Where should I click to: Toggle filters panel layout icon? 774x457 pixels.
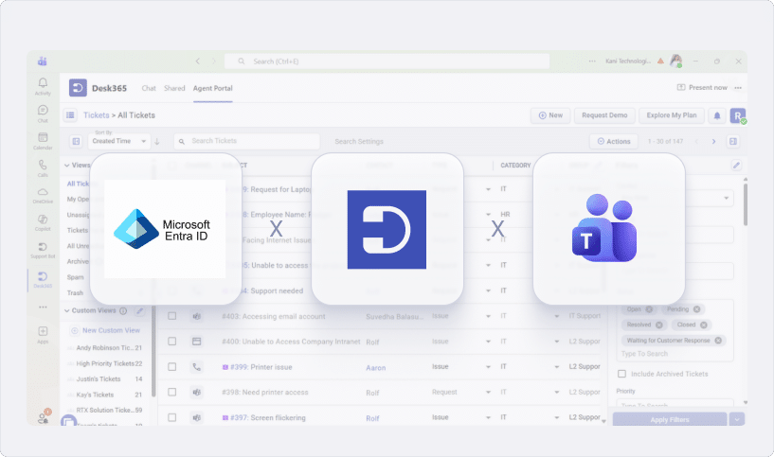733,142
